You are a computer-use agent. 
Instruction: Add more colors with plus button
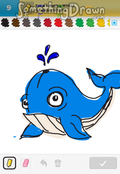(114, 23)
